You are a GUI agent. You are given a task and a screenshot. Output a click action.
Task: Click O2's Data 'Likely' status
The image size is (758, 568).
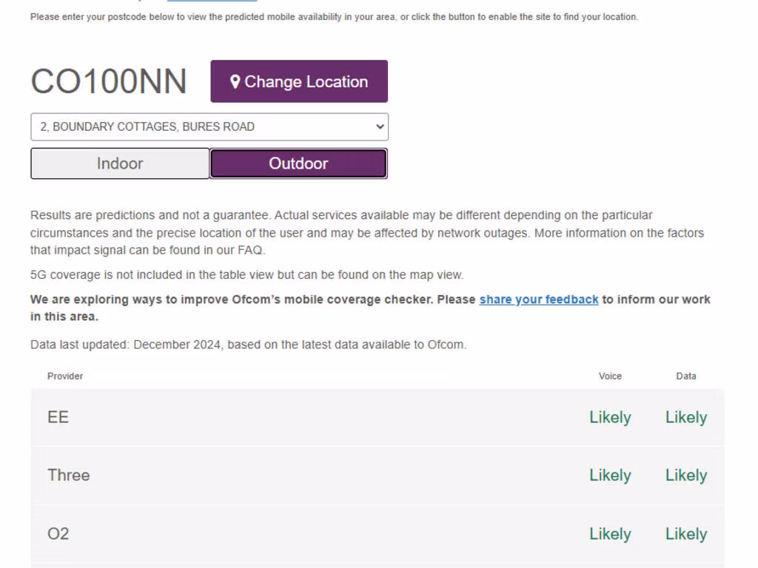tap(686, 533)
